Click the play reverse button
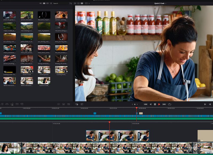 tap(150, 104)
